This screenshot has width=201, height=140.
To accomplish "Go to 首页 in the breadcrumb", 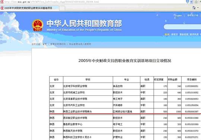I will point(45,44).
